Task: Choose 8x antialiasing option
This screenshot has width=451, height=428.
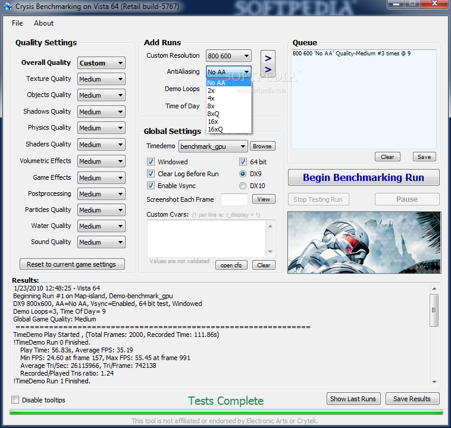Action: pos(229,106)
